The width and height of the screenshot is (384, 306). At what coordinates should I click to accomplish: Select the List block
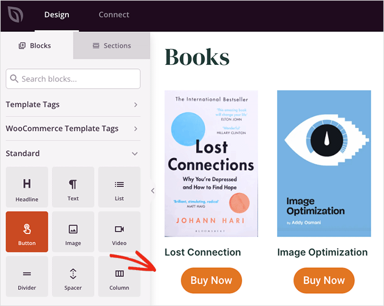tap(119, 187)
